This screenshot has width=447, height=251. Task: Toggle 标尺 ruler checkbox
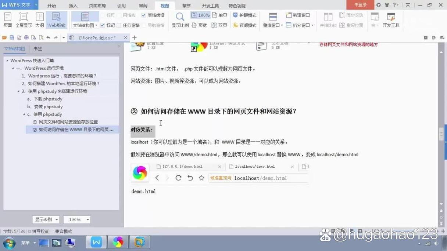[x=103, y=15]
